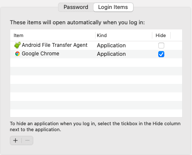
Task: Switch to the Password tab
Action: (76, 7)
